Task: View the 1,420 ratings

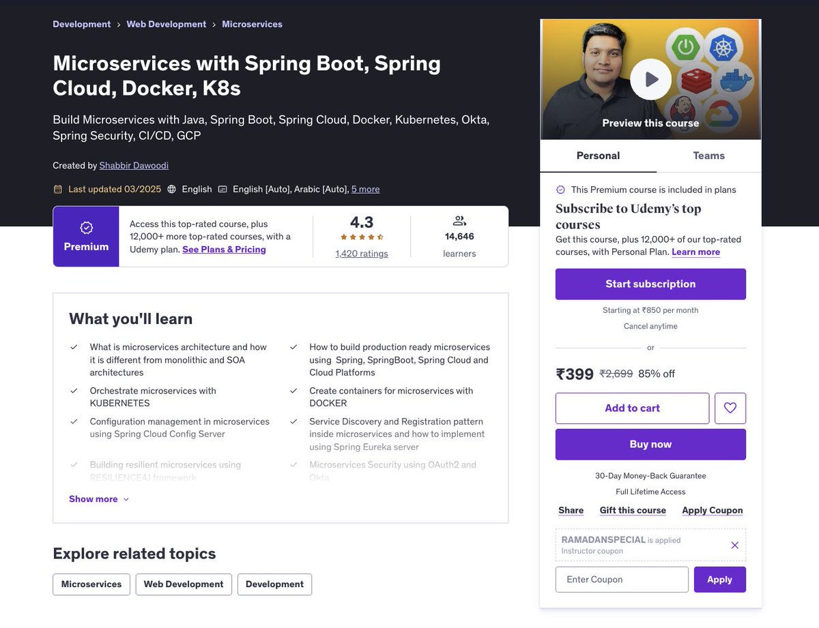Action: [x=362, y=254]
